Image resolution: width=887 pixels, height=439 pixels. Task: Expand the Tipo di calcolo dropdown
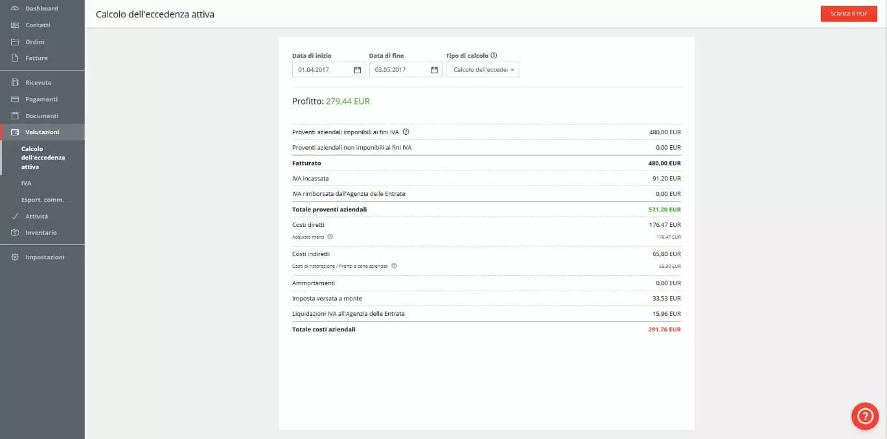point(482,70)
